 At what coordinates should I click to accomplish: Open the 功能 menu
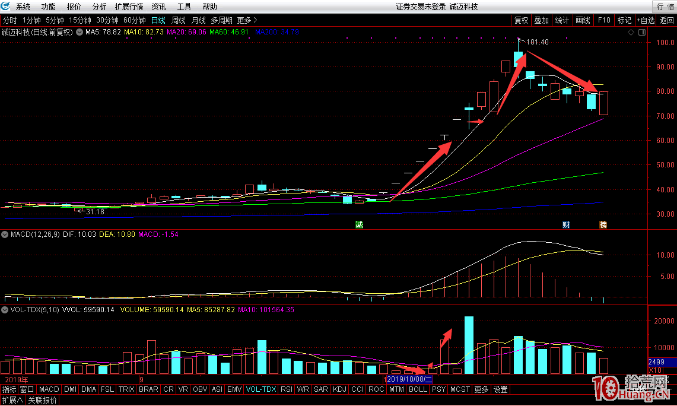pos(49,7)
